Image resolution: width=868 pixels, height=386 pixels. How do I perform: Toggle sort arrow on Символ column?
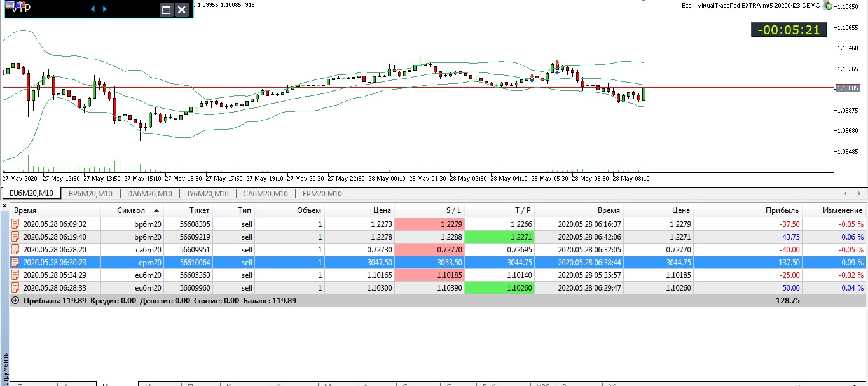click(156, 210)
